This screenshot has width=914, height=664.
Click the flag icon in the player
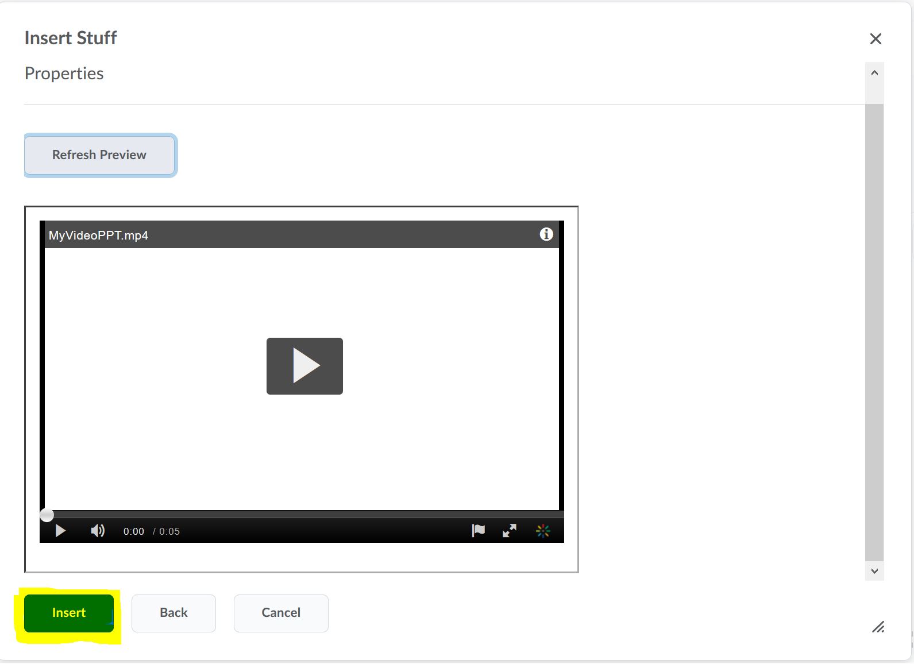[x=478, y=531]
